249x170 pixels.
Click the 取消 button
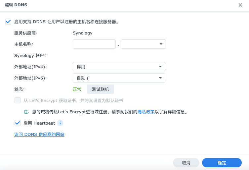186,163
